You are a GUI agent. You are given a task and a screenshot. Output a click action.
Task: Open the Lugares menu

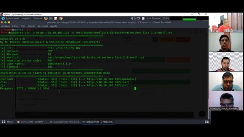click(x=26, y=18)
